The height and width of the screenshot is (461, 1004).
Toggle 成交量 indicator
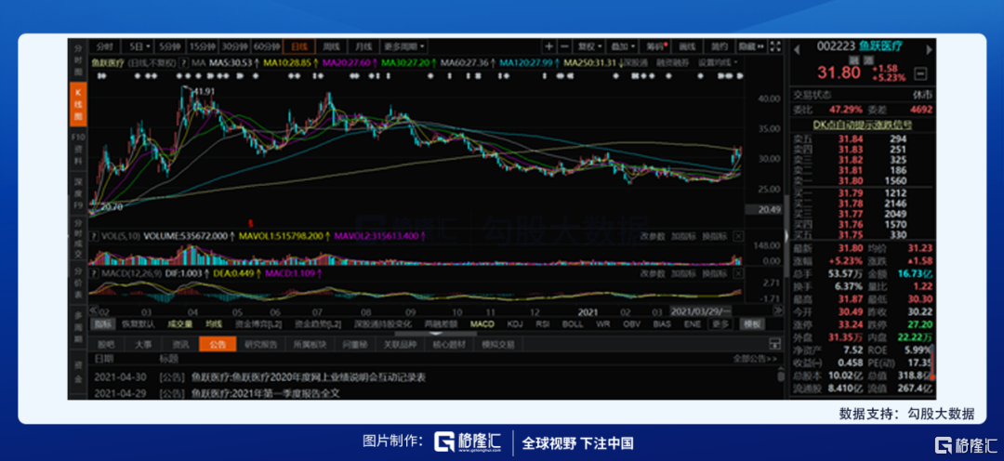[x=180, y=324]
